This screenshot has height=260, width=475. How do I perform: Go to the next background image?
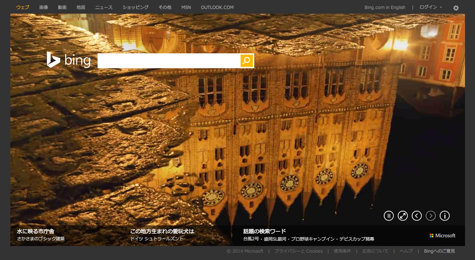tap(431, 216)
